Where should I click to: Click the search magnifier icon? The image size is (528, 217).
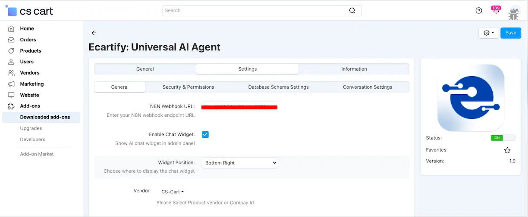pos(352,11)
